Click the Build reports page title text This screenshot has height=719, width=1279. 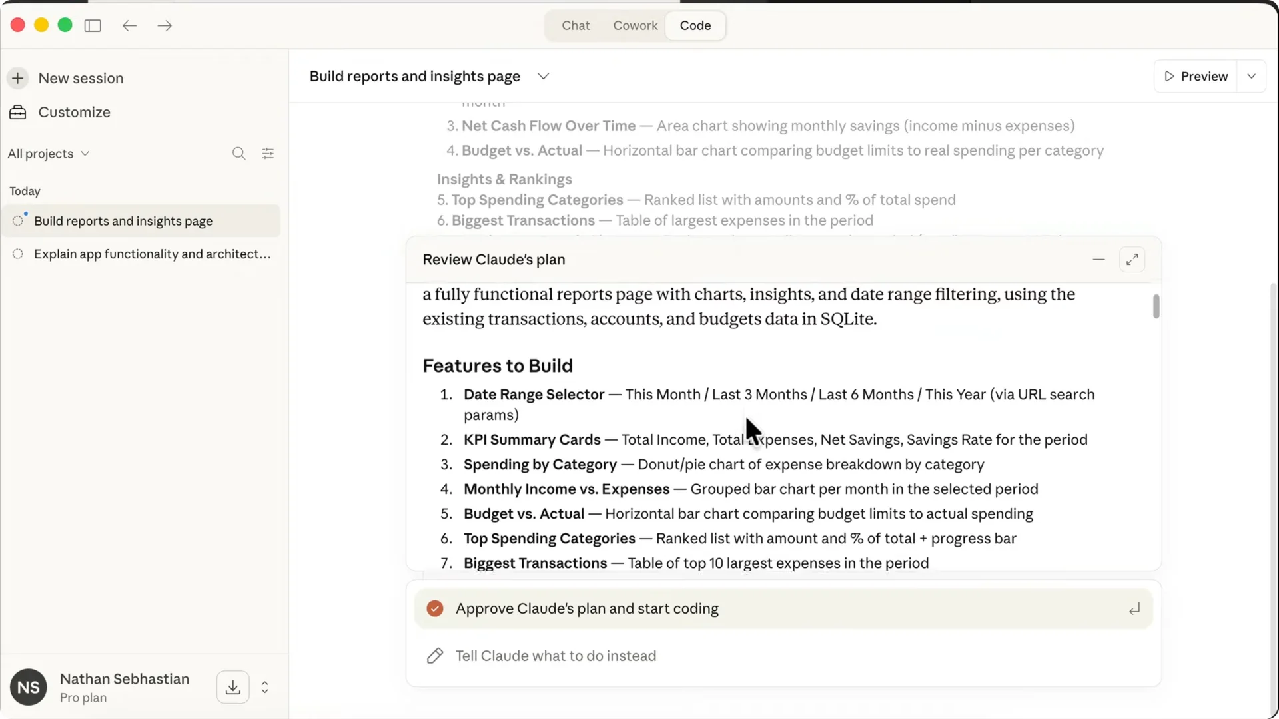click(414, 76)
